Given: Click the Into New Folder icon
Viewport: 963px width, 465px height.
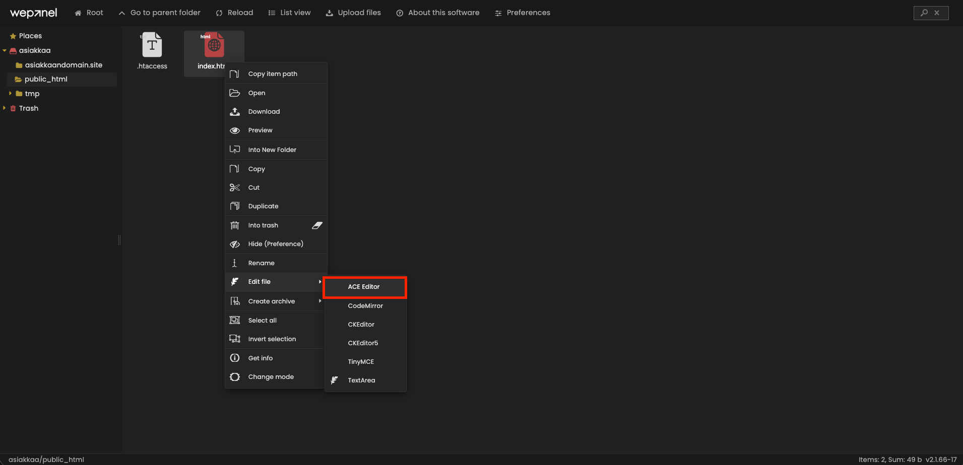Looking at the screenshot, I should (234, 149).
